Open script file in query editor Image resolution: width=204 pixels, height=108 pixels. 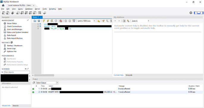pos(35,21)
